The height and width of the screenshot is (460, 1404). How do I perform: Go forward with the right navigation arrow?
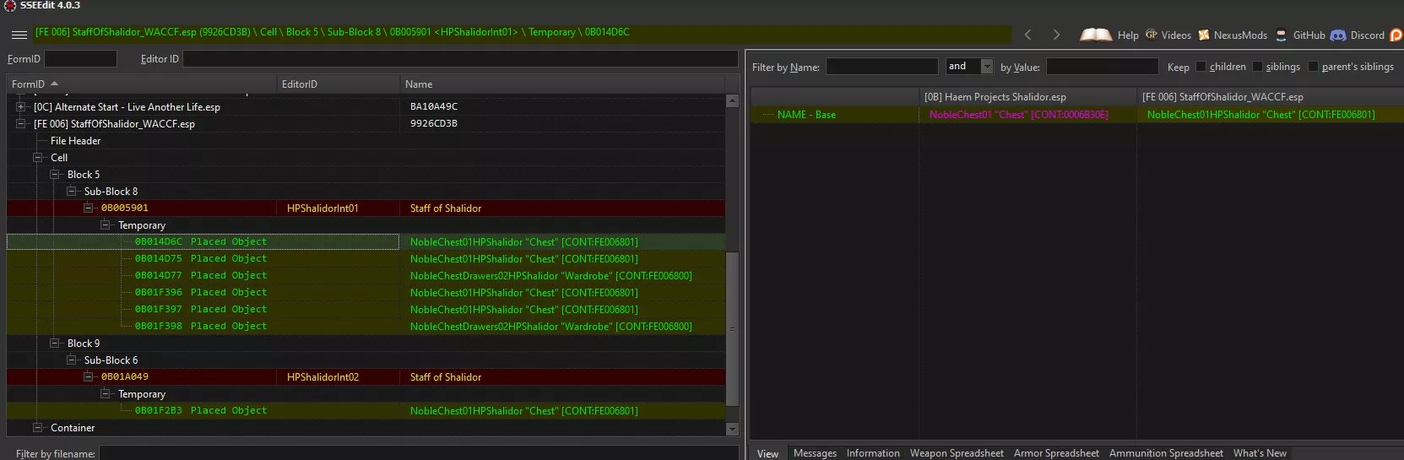point(1056,35)
